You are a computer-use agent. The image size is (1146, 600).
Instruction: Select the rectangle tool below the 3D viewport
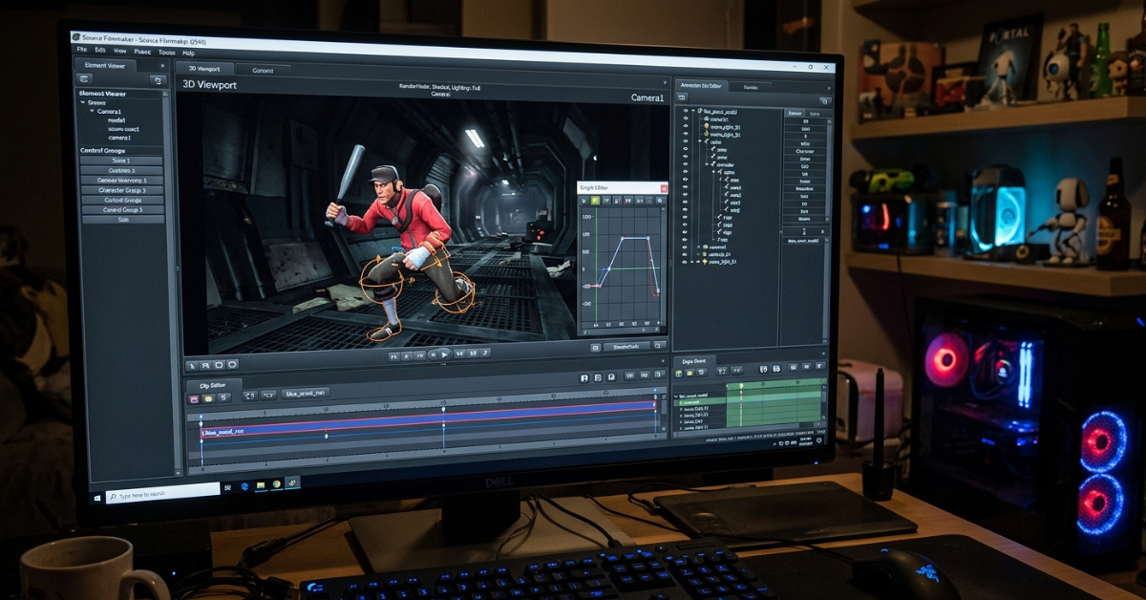(x=219, y=364)
